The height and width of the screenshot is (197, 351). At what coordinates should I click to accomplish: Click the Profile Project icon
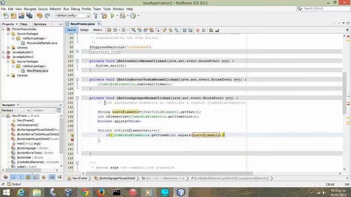click(x=133, y=16)
